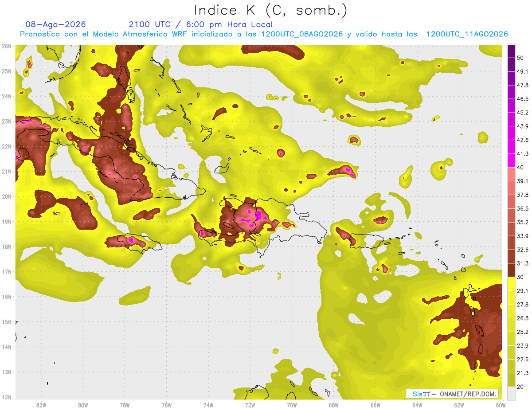Select colorbar value "29.1"
Viewport: 532px width, 411px height.
523,291
